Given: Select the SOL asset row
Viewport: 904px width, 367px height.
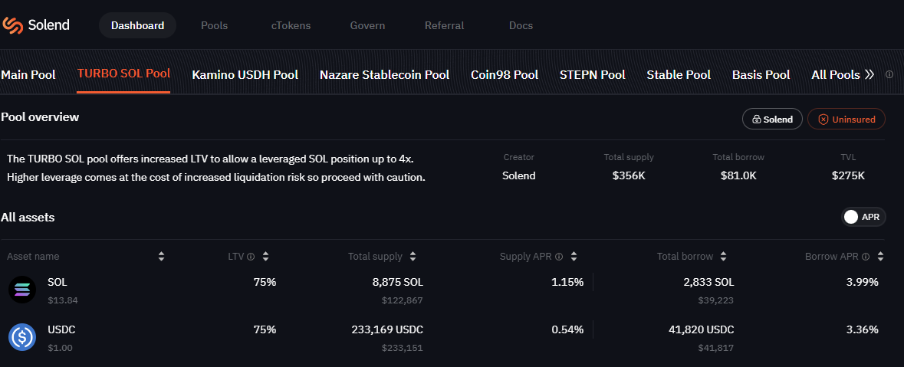Looking at the screenshot, I should 307,289.
